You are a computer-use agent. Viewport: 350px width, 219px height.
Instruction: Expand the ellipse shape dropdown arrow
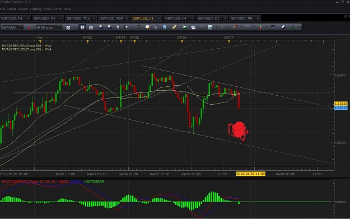tap(254, 27)
